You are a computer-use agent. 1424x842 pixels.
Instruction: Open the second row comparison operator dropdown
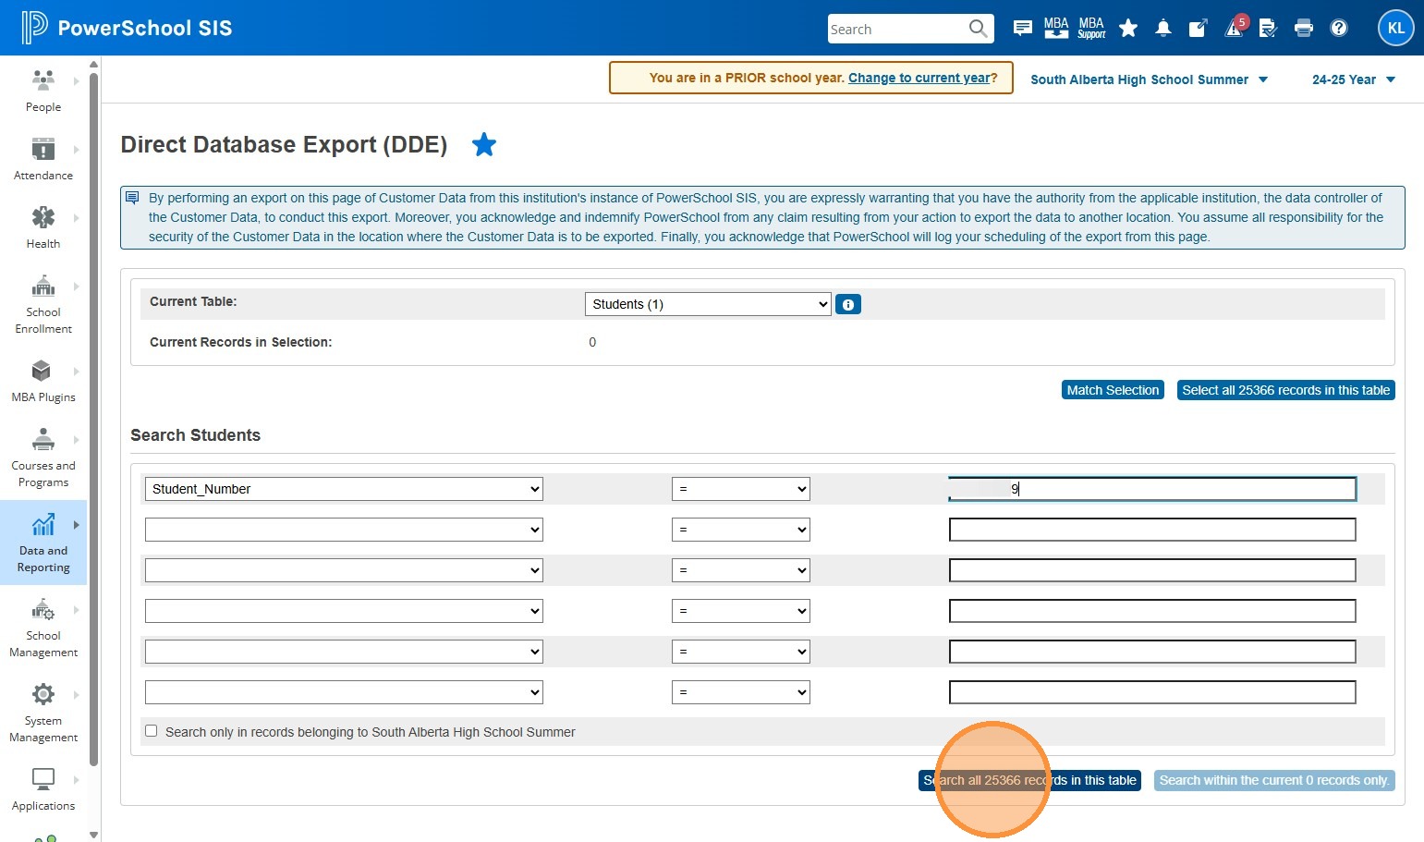(x=741, y=530)
